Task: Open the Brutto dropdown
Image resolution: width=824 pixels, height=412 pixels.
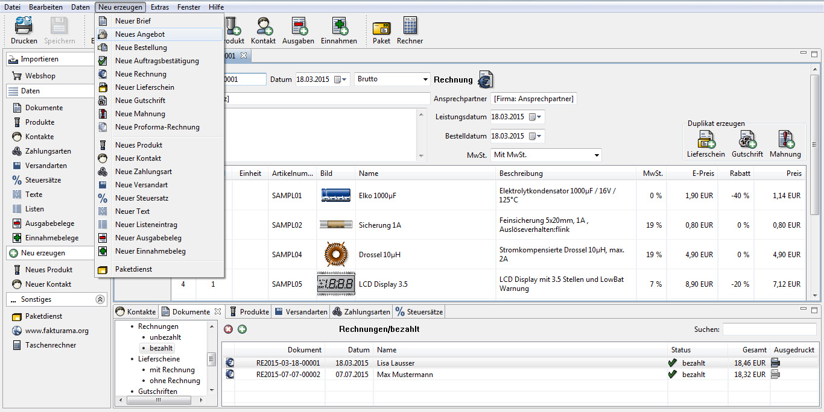Action: [x=392, y=80]
